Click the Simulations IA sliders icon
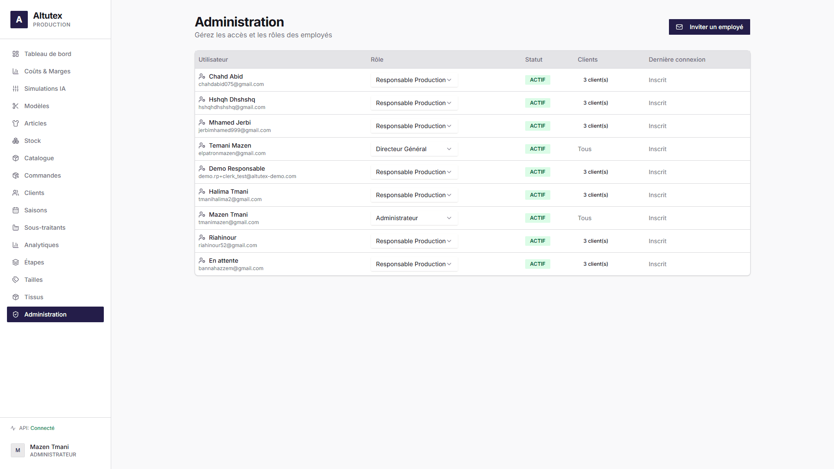The width and height of the screenshot is (834, 469). click(16, 89)
